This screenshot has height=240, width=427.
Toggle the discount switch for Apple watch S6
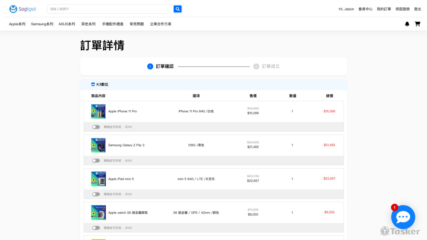[x=96, y=228]
